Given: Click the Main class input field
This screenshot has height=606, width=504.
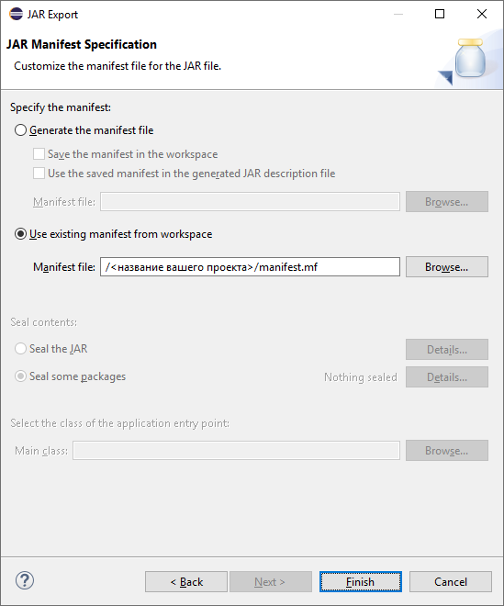Looking at the screenshot, I should click(236, 451).
